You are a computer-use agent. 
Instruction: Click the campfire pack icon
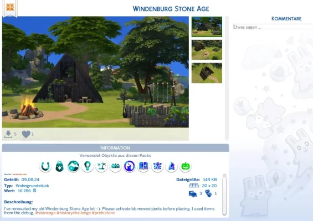[x=171, y=166]
